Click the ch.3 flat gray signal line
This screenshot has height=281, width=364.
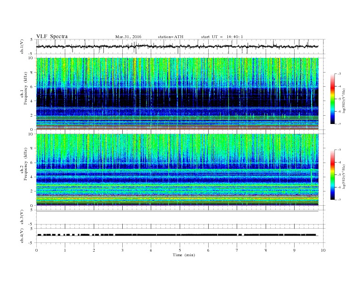pos(177,211)
